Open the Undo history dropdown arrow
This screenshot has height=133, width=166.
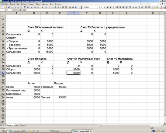(48, 7)
